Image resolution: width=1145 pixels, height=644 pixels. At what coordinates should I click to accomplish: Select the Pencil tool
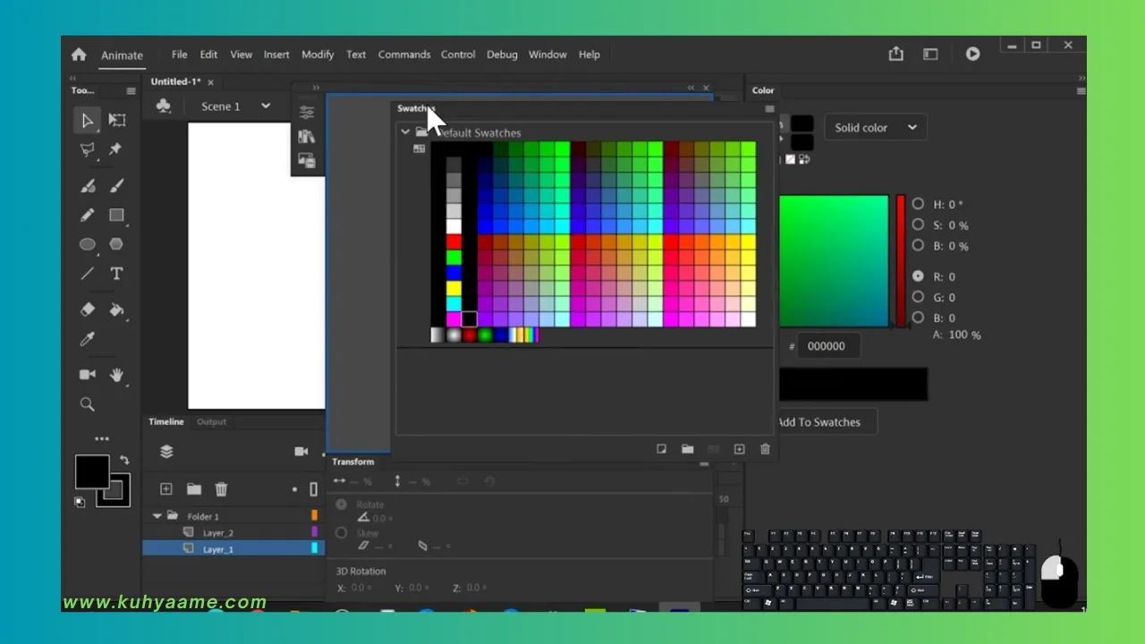(x=87, y=216)
